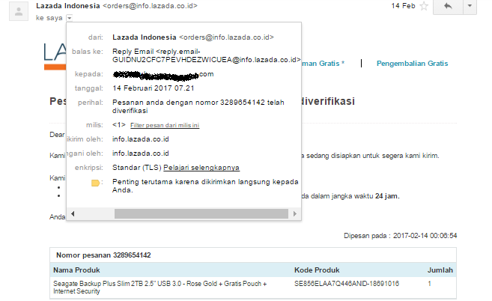Click 'info.lazada.co.id' in 'gani oleh' row
This screenshot has width=492, height=301.
(141, 153)
